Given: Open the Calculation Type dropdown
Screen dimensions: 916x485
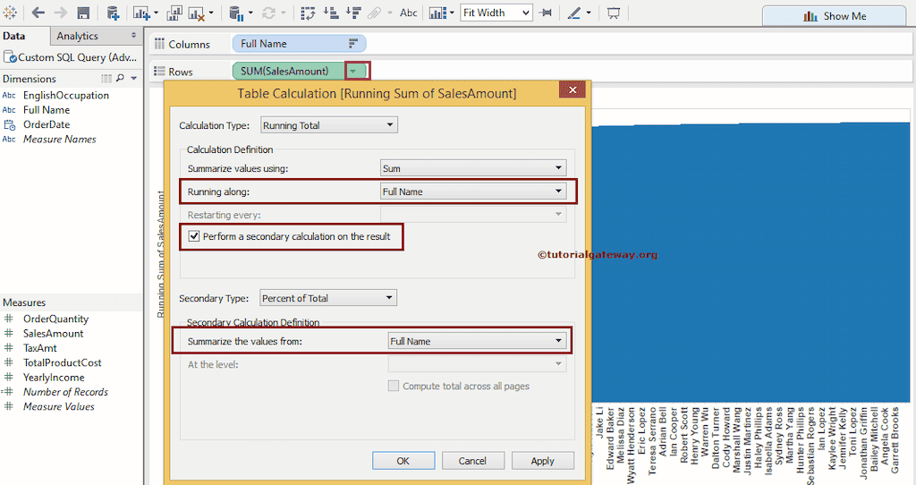Looking at the screenshot, I should (x=328, y=125).
